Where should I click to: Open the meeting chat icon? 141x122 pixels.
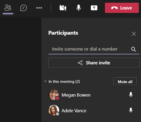click(24, 8)
